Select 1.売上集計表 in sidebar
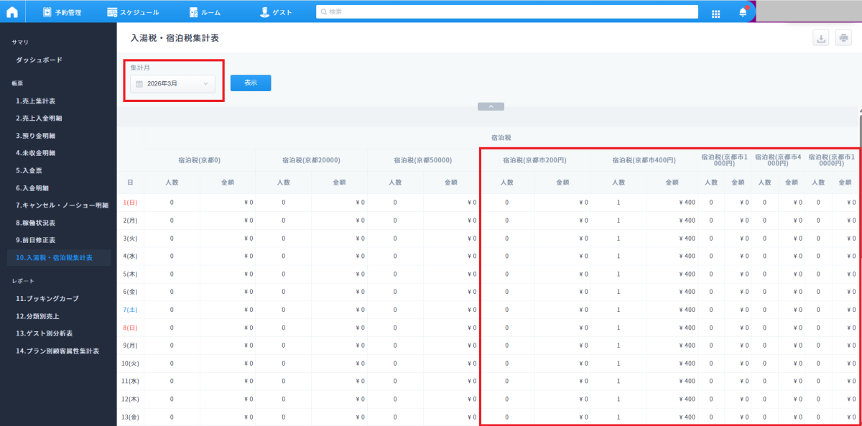The height and width of the screenshot is (426, 862). pos(36,101)
